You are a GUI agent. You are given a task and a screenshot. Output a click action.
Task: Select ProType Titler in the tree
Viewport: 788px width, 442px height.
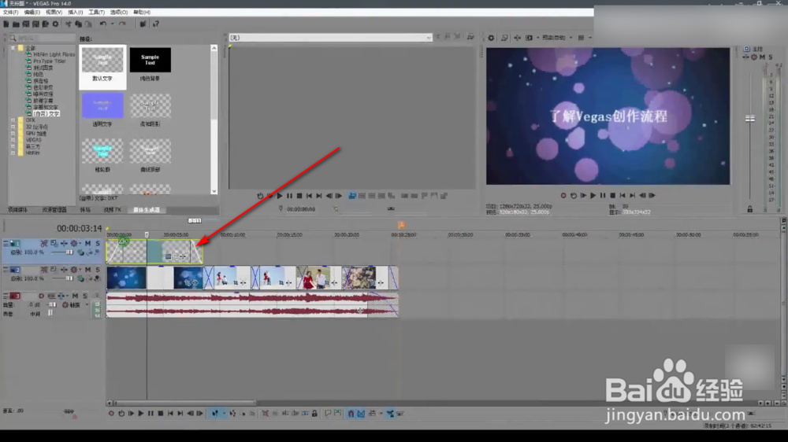[x=49, y=61]
